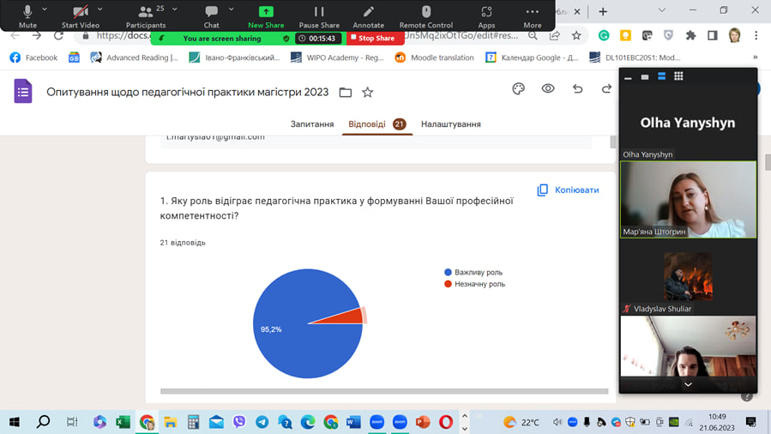Image resolution: width=771 pixels, height=434 pixels.
Task: Click Копіювати chart button
Action: pyautogui.click(x=569, y=190)
